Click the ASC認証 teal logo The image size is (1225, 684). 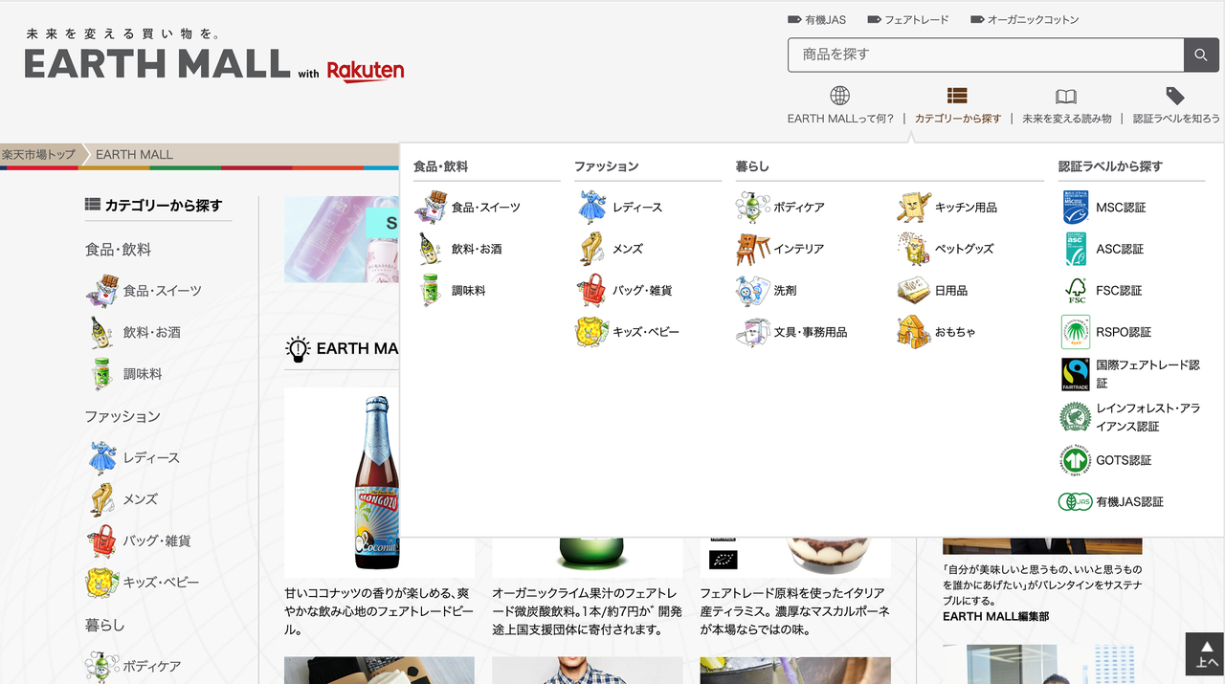[1076, 249]
